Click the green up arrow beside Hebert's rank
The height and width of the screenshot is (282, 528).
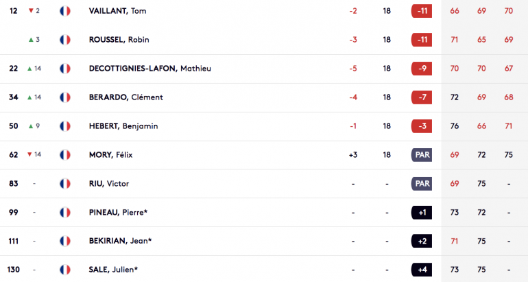pos(31,126)
